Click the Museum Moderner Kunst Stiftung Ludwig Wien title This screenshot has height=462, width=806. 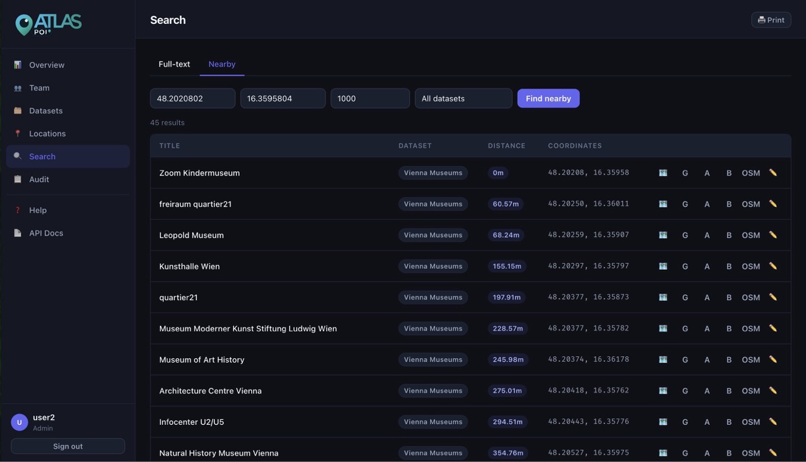click(248, 329)
